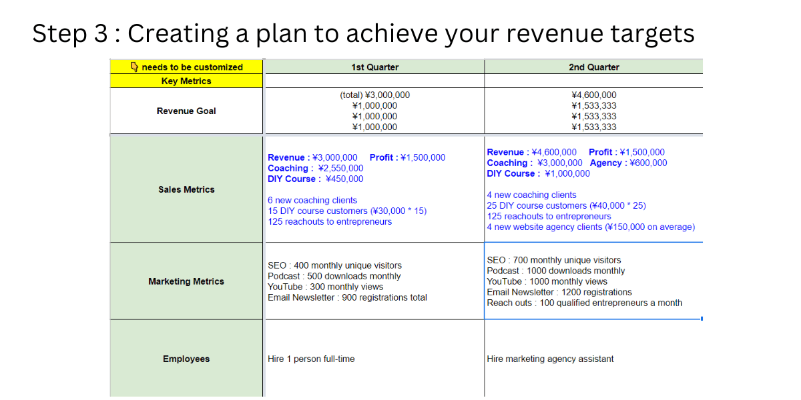This screenshot has width=801, height=400.
Task: Click 'DIY Course : ¥450,000' line
Action: (x=316, y=179)
